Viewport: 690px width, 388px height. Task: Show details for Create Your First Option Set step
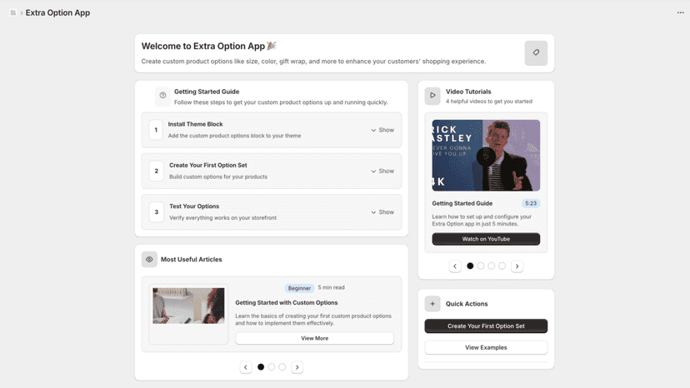(x=382, y=172)
